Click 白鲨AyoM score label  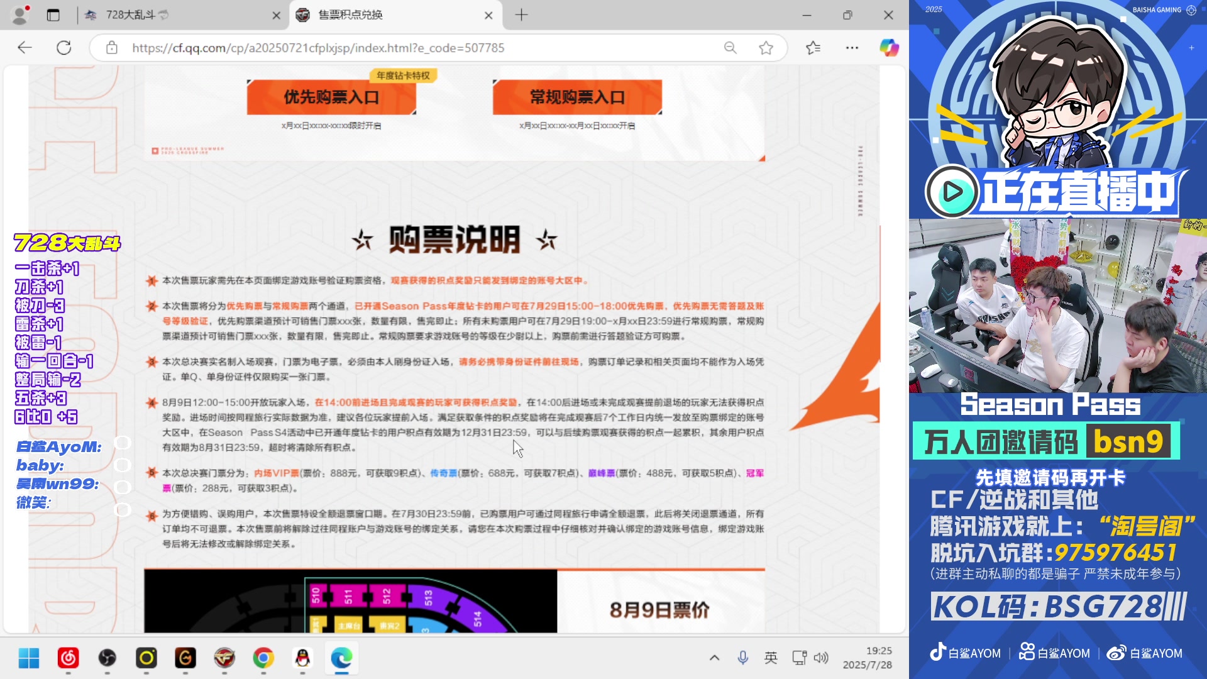click(x=58, y=447)
